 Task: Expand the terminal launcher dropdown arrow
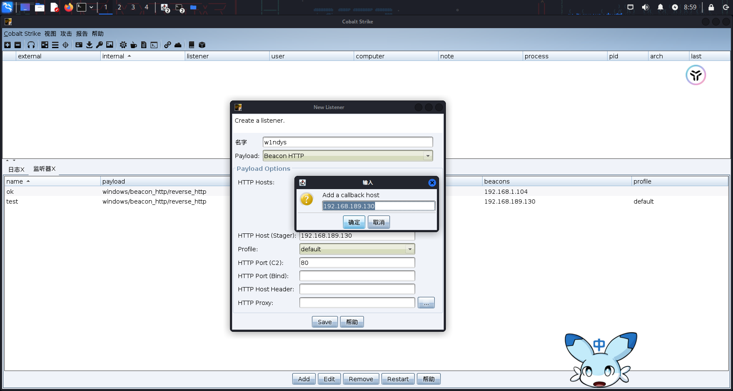(x=91, y=7)
